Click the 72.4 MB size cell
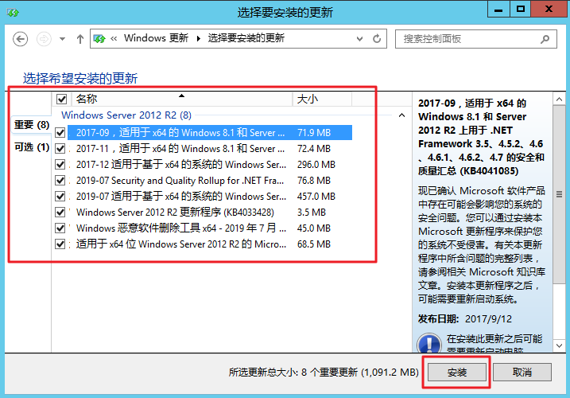The height and width of the screenshot is (398, 570). coord(314,149)
